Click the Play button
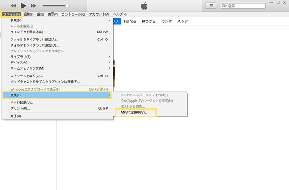 pyautogui.click(x=24, y=6)
